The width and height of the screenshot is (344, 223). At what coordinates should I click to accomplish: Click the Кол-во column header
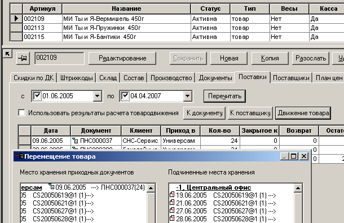pos(220,130)
